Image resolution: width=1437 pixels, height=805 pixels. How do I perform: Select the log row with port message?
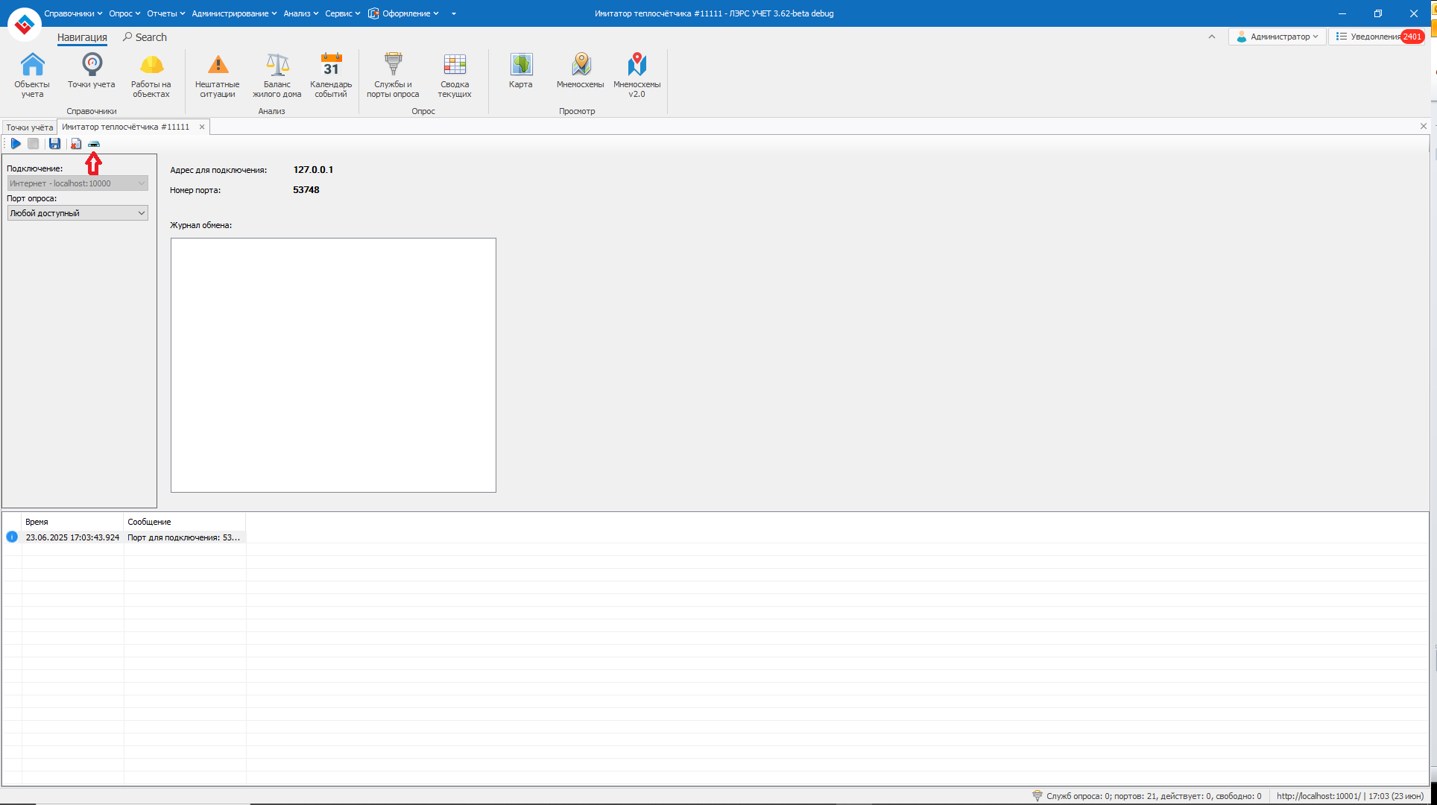click(x=183, y=537)
